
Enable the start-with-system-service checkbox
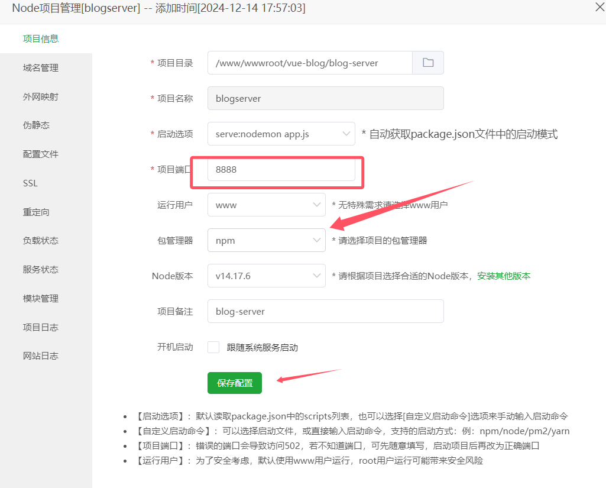(213, 347)
